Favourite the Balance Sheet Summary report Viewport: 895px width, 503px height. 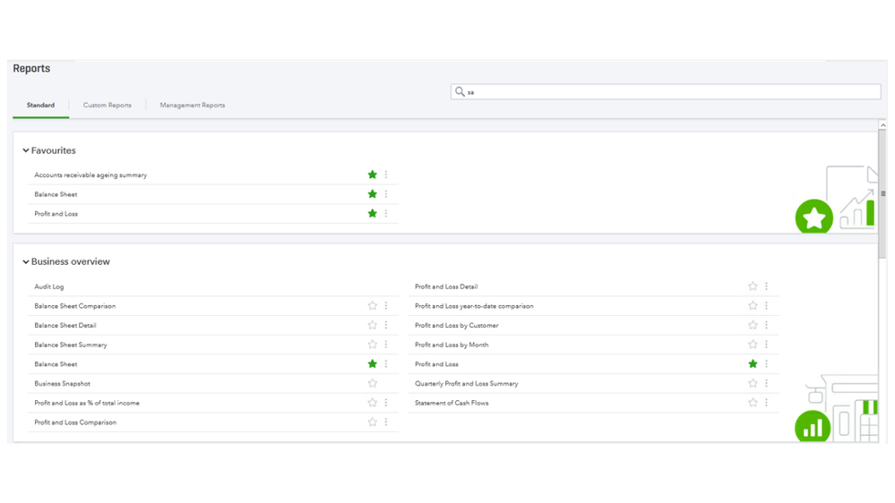click(x=372, y=345)
